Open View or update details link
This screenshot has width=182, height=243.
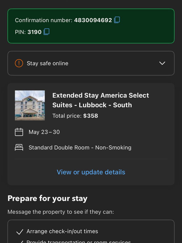(x=91, y=172)
